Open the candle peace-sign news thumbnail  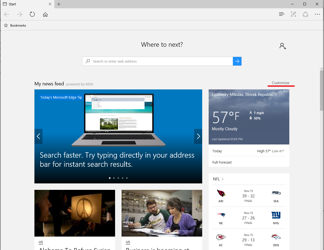click(x=75, y=213)
